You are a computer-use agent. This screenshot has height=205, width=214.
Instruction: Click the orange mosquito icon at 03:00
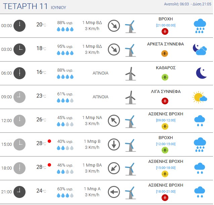tap(165, 54)
